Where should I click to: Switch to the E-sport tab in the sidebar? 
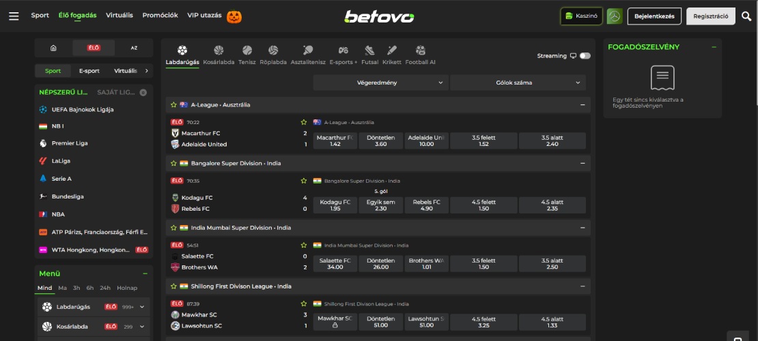(x=89, y=71)
